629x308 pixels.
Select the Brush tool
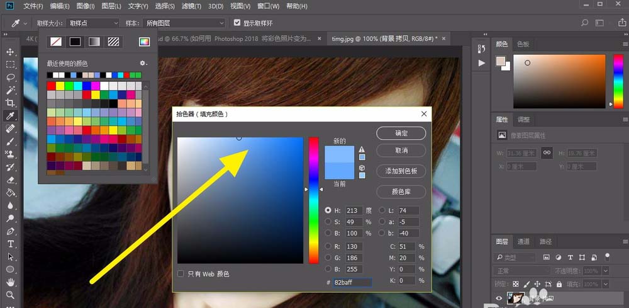(11, 141)
